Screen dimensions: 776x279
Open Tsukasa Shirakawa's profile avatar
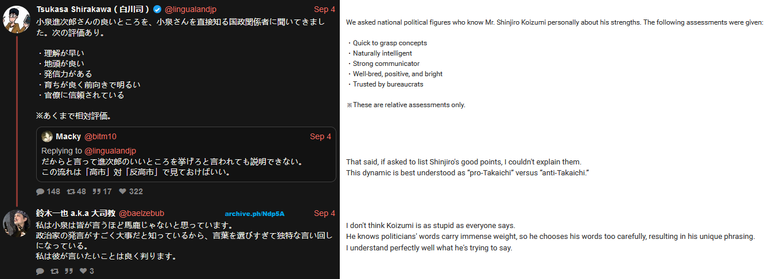(17, 19)
